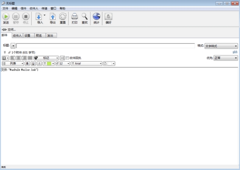240x170 pixels.
Task: Open the 收件人 menu in menu bar
Action: point(34,8)
